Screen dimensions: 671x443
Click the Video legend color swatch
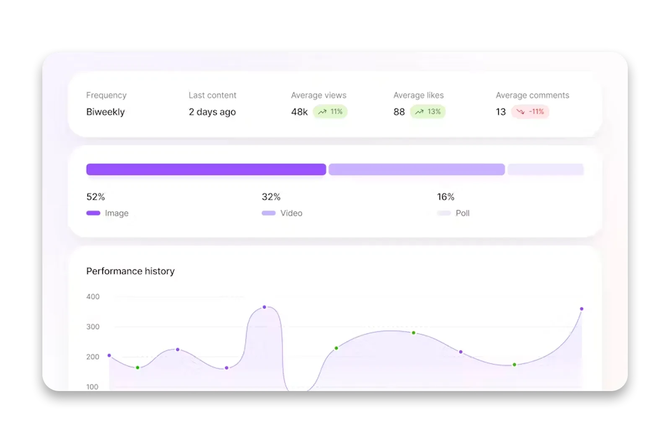[x=269, y=213]
